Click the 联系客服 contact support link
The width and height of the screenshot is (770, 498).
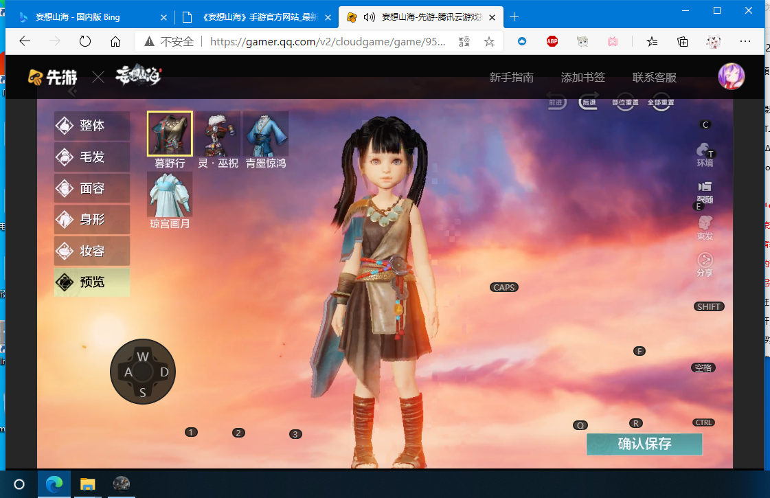click(655, 78)
